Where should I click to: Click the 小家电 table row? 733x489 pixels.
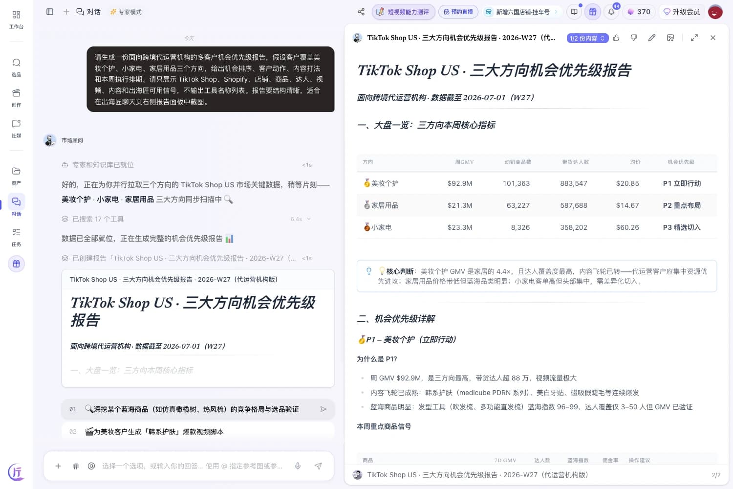(x=537, y=227)
